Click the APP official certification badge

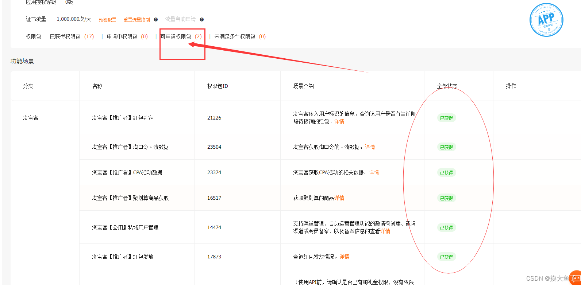pyautogui.click(x=546, y=20)
